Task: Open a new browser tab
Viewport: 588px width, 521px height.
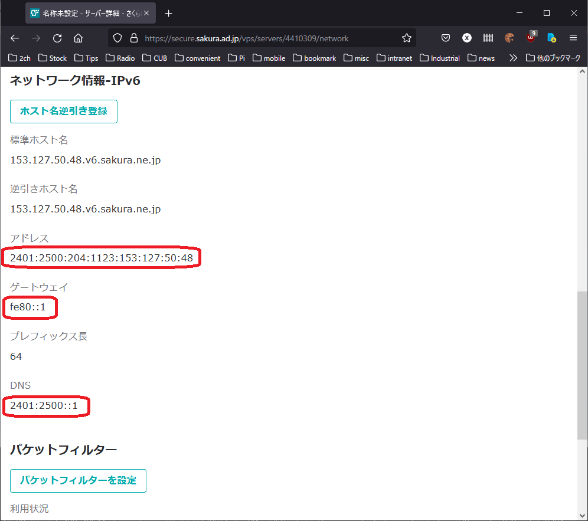Action: (169, 14)
